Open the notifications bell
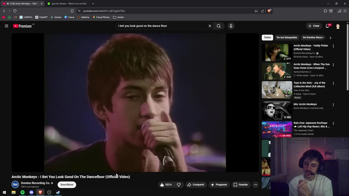Image resolution: width=349 pixels, height=196 pixels. pyautogui.click(x=327, y=26)
